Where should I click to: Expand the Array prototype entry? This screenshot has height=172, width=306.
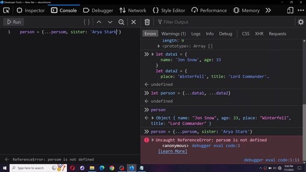tap(159, 46)
